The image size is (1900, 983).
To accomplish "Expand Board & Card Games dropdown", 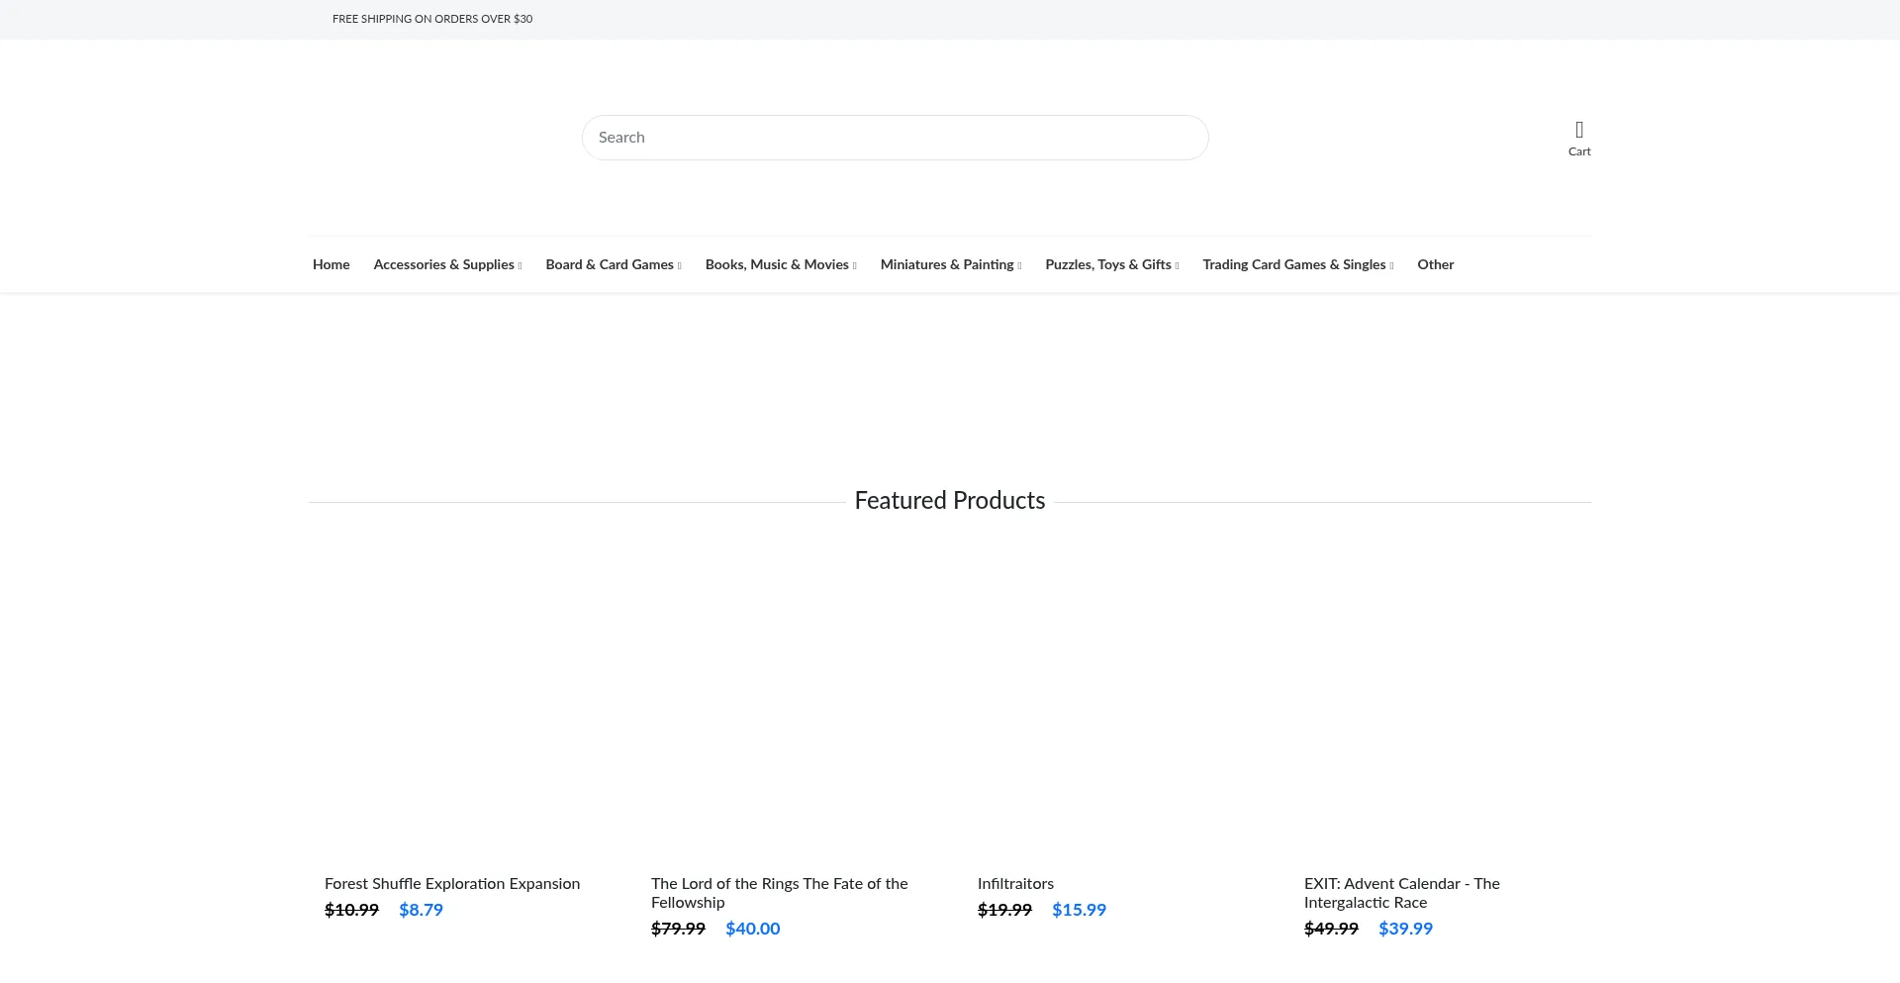I will coord(613,264).
